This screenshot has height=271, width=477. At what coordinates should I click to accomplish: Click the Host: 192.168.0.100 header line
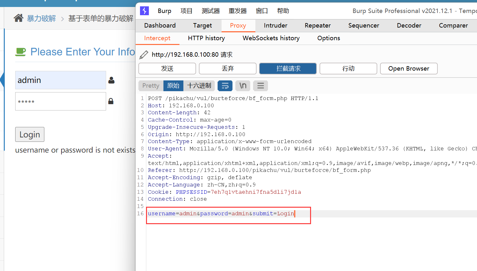tap(181, 106)
